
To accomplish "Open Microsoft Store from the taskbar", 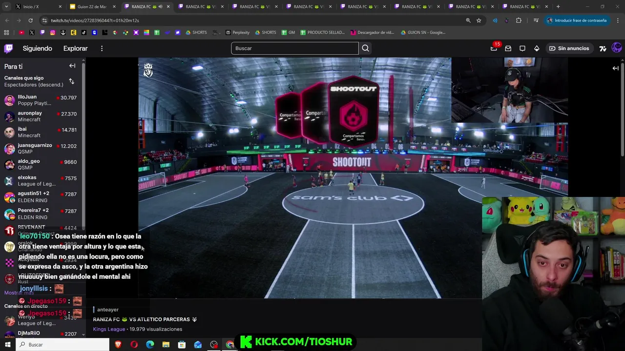I will click(182, 345).
